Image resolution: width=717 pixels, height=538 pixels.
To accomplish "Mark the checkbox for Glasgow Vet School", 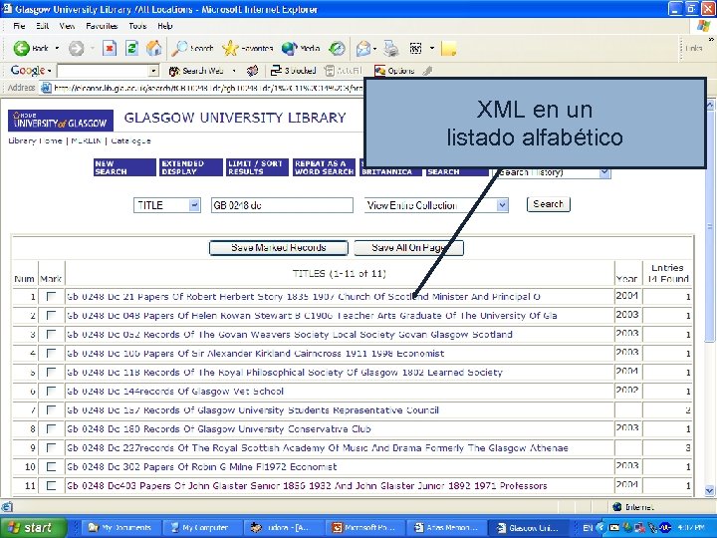I will 51,392.
